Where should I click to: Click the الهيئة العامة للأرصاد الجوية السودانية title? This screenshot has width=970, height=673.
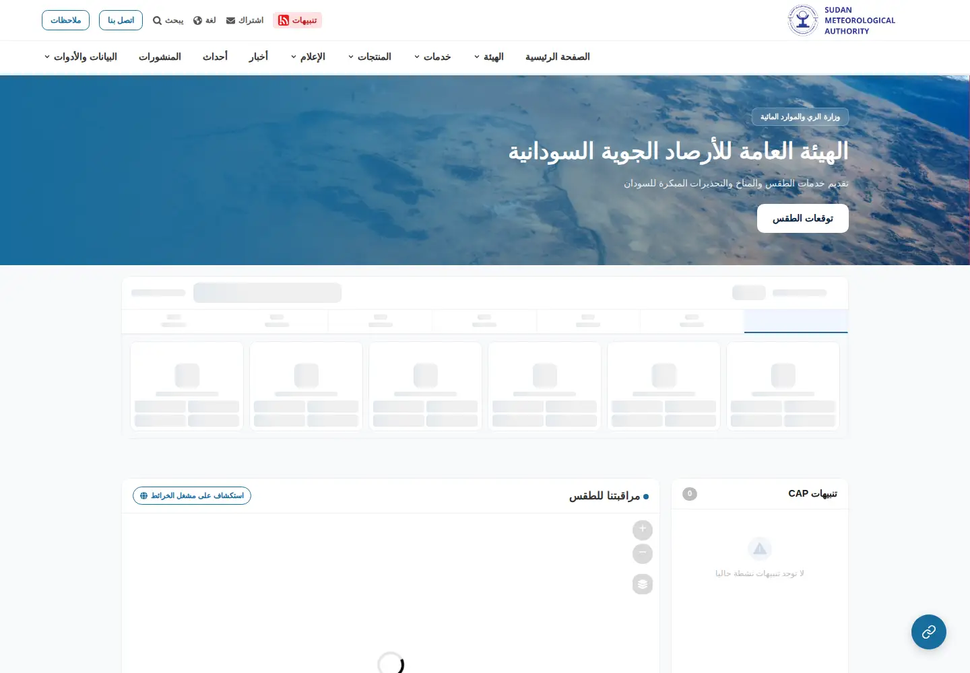pyautogui.click(x=678, y=151)
